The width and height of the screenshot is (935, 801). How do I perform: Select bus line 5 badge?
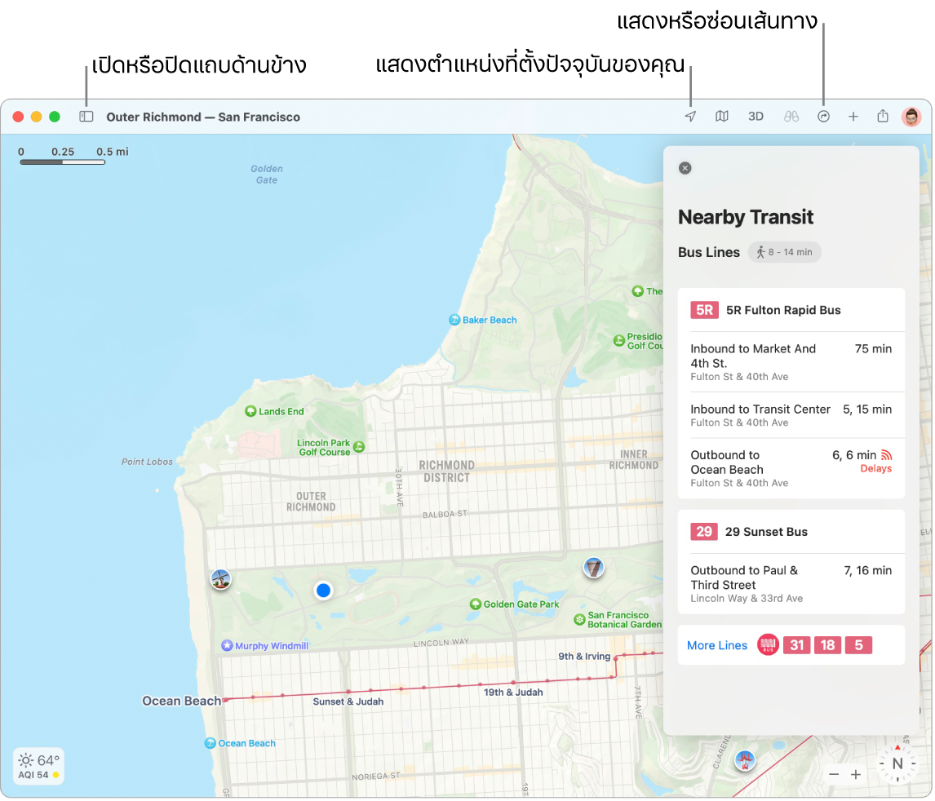(858, 645)
